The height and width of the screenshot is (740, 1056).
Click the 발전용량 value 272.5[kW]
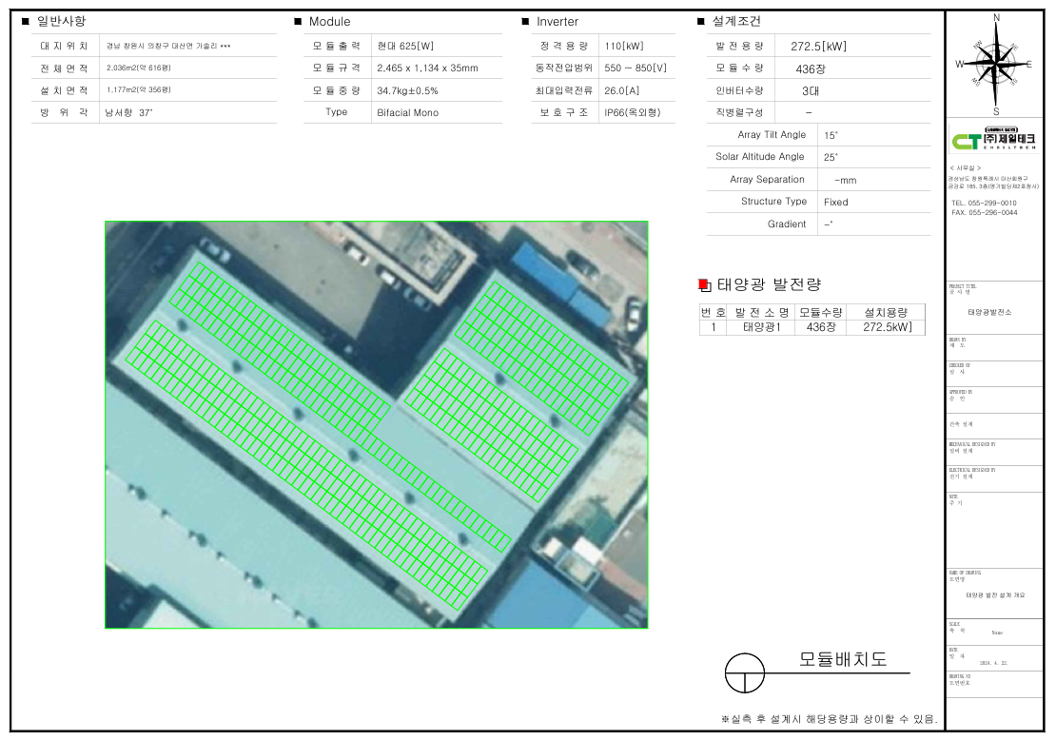click(x=818, y=46)
